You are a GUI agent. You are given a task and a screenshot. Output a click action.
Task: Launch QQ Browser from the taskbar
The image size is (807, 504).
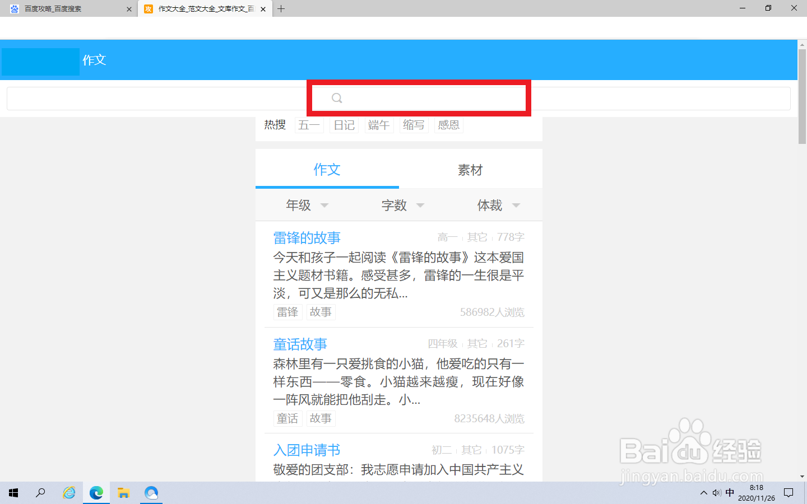(x=151, y=493)
